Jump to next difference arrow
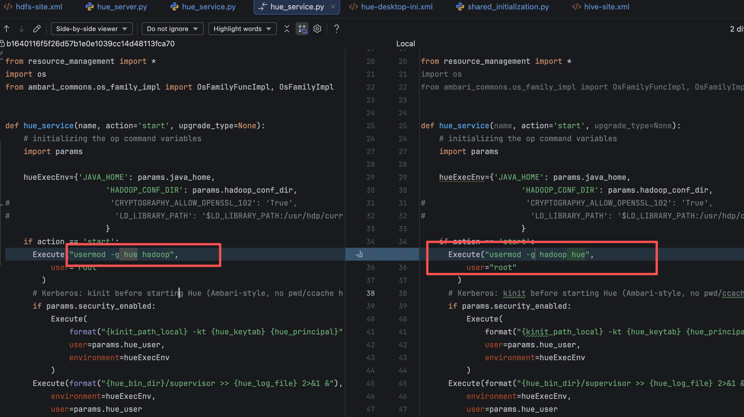This screenshot has height=417, width=744. pyautogui.click(x=21, y=29)
